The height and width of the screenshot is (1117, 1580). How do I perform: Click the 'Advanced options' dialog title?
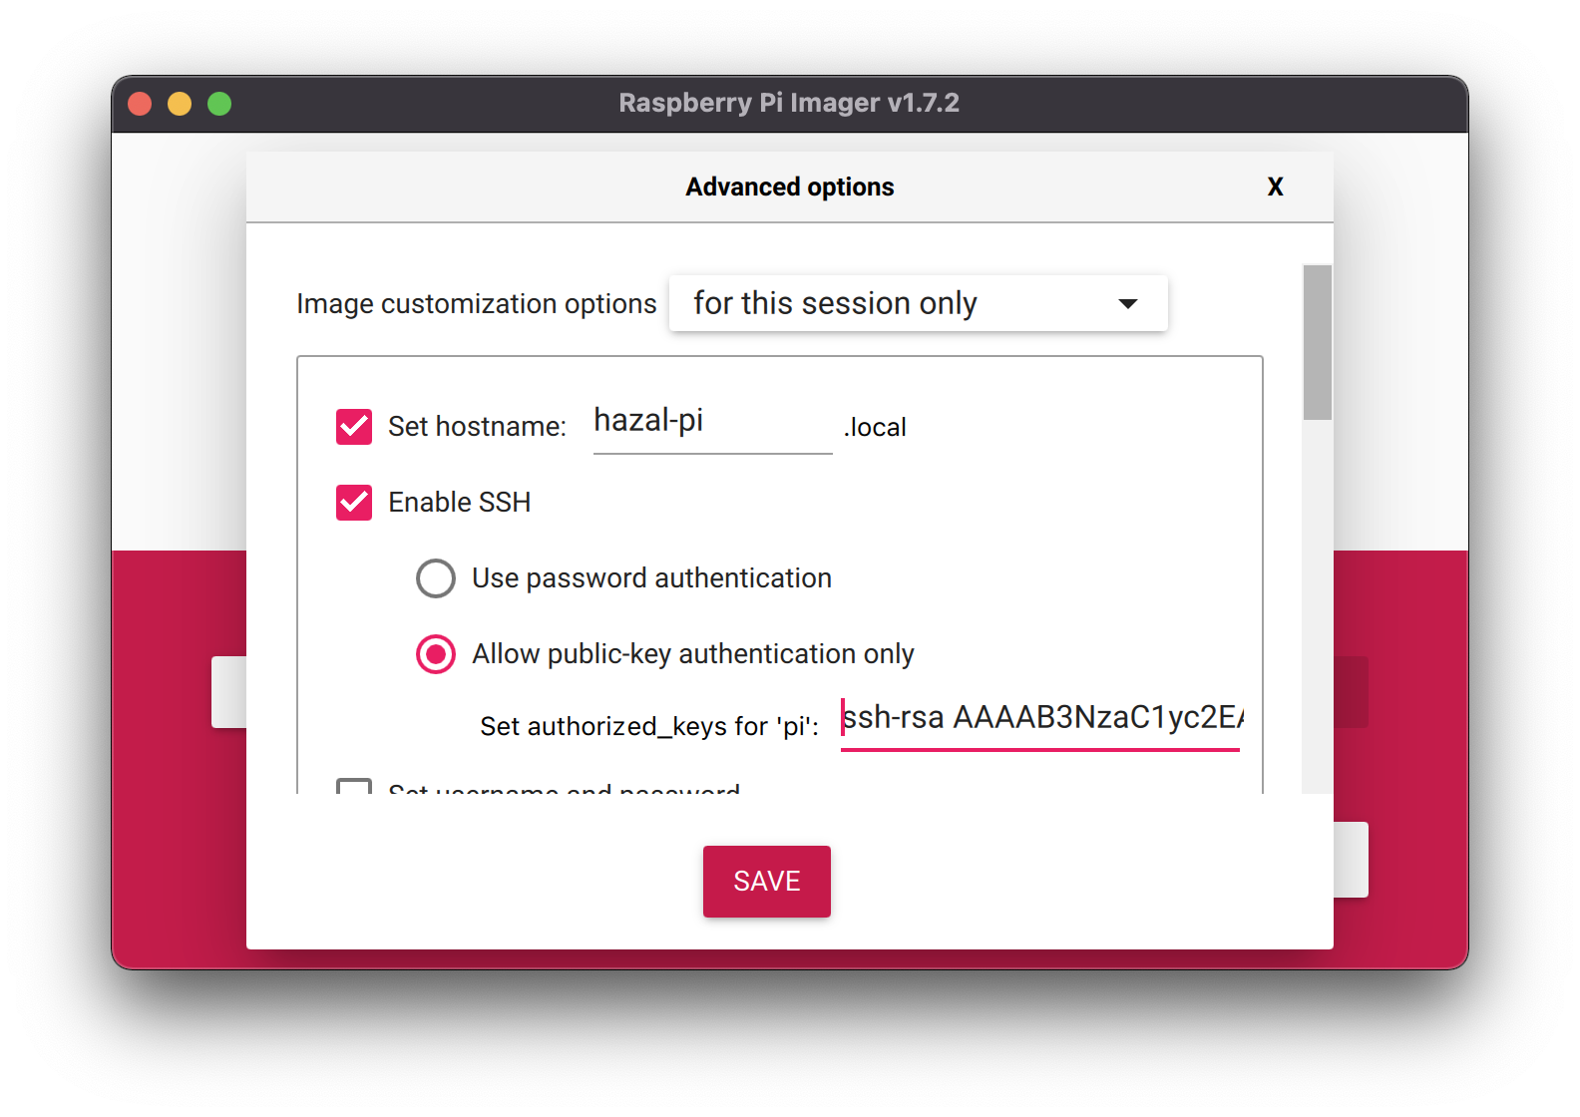click(x=790, y=187)
